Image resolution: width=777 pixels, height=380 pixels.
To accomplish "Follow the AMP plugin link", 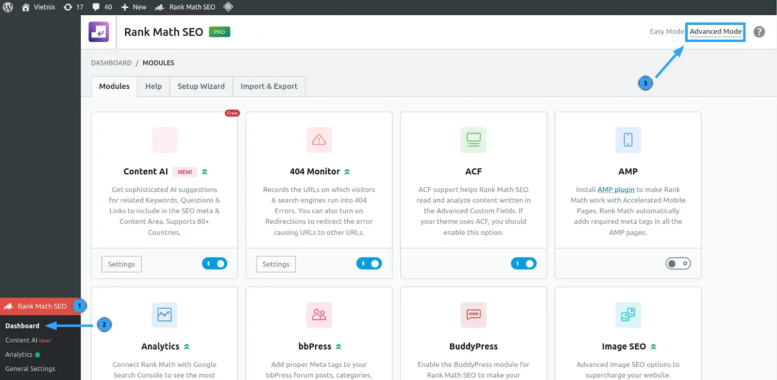I will [616, 190].
